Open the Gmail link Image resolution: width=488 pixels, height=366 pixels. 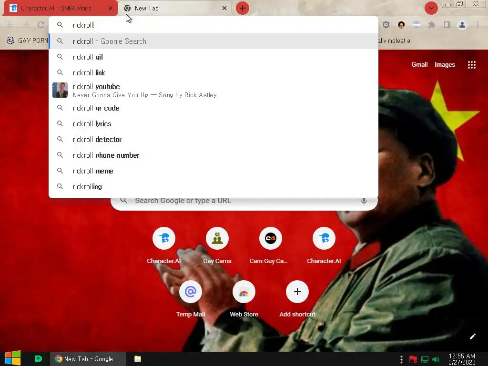point(419,64)
